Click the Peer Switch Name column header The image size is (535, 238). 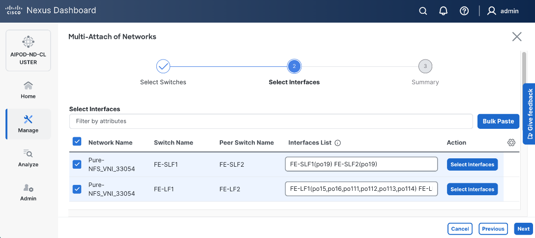[x=246, y=143]
